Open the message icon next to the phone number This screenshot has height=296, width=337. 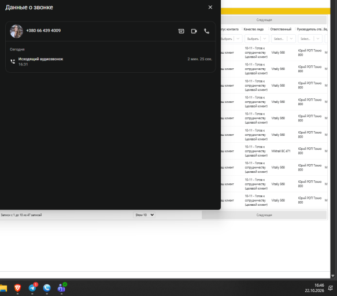(x=181, y=31)
